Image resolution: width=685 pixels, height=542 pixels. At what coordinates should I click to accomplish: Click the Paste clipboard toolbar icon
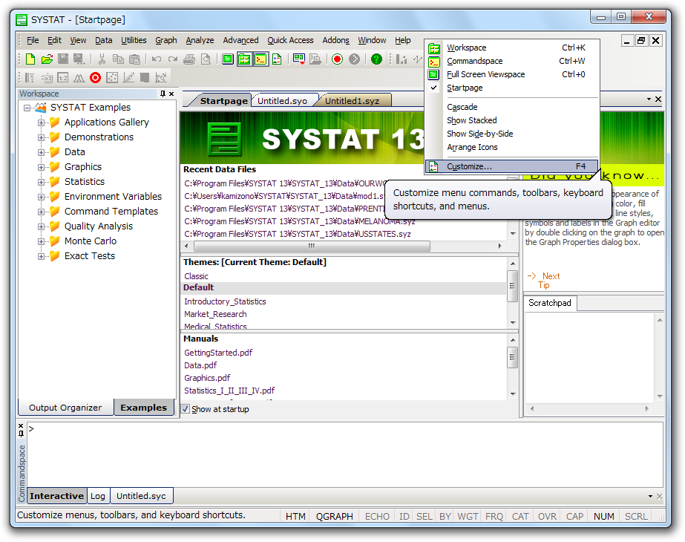[x=135, y=59]
